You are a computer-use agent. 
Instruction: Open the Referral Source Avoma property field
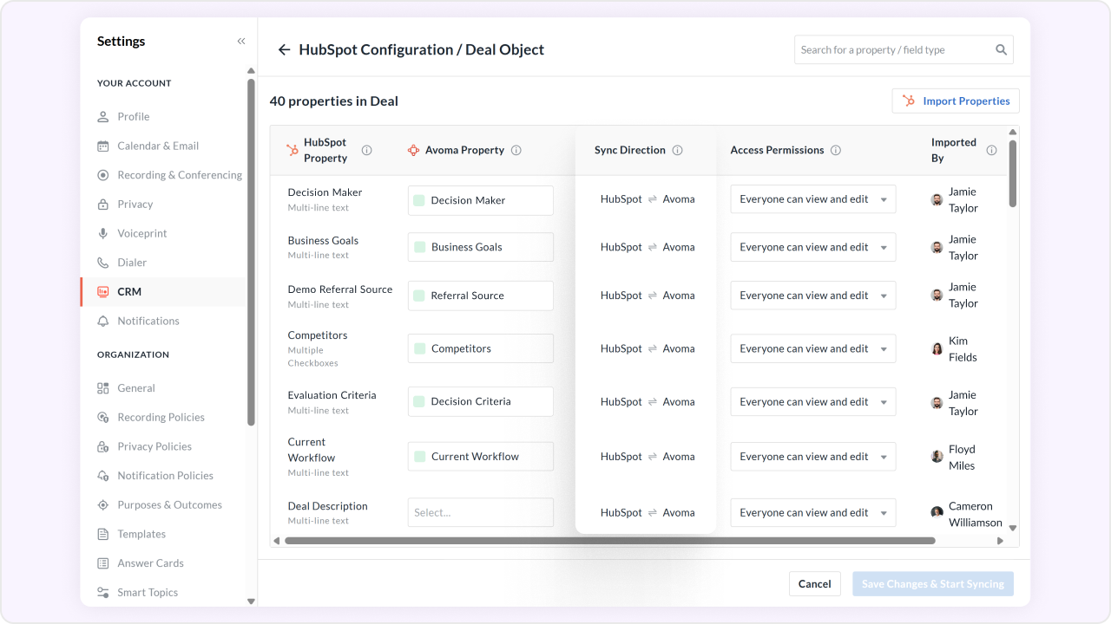point(481,296)
